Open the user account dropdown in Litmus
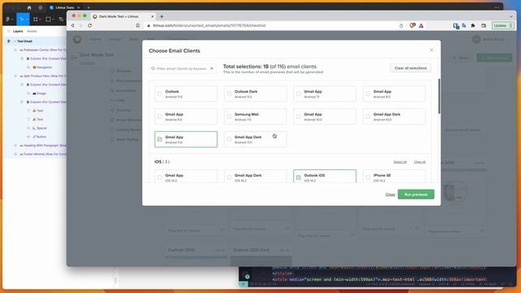The width and height of the screenshot is (521, 293). [x=491, y=40]
